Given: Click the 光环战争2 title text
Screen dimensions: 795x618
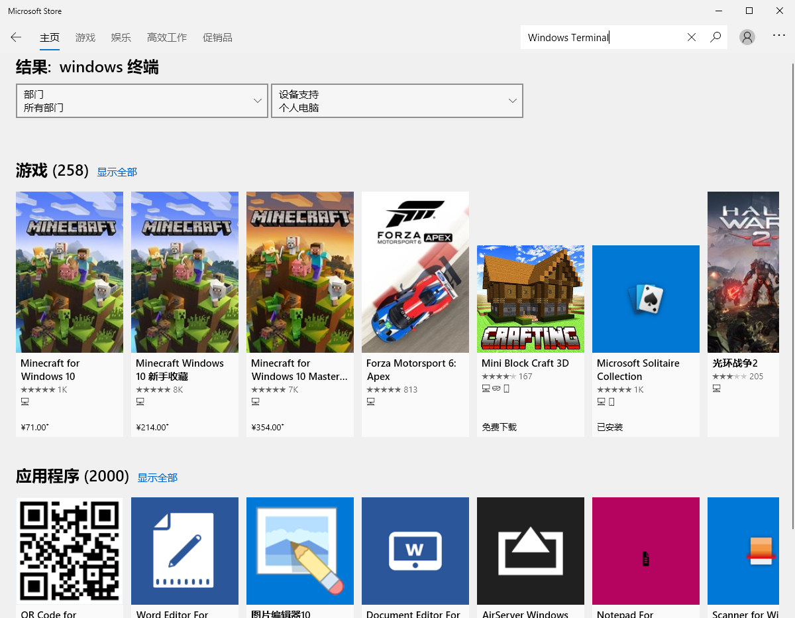Looking at the screenshot, I should coord(735,363).
